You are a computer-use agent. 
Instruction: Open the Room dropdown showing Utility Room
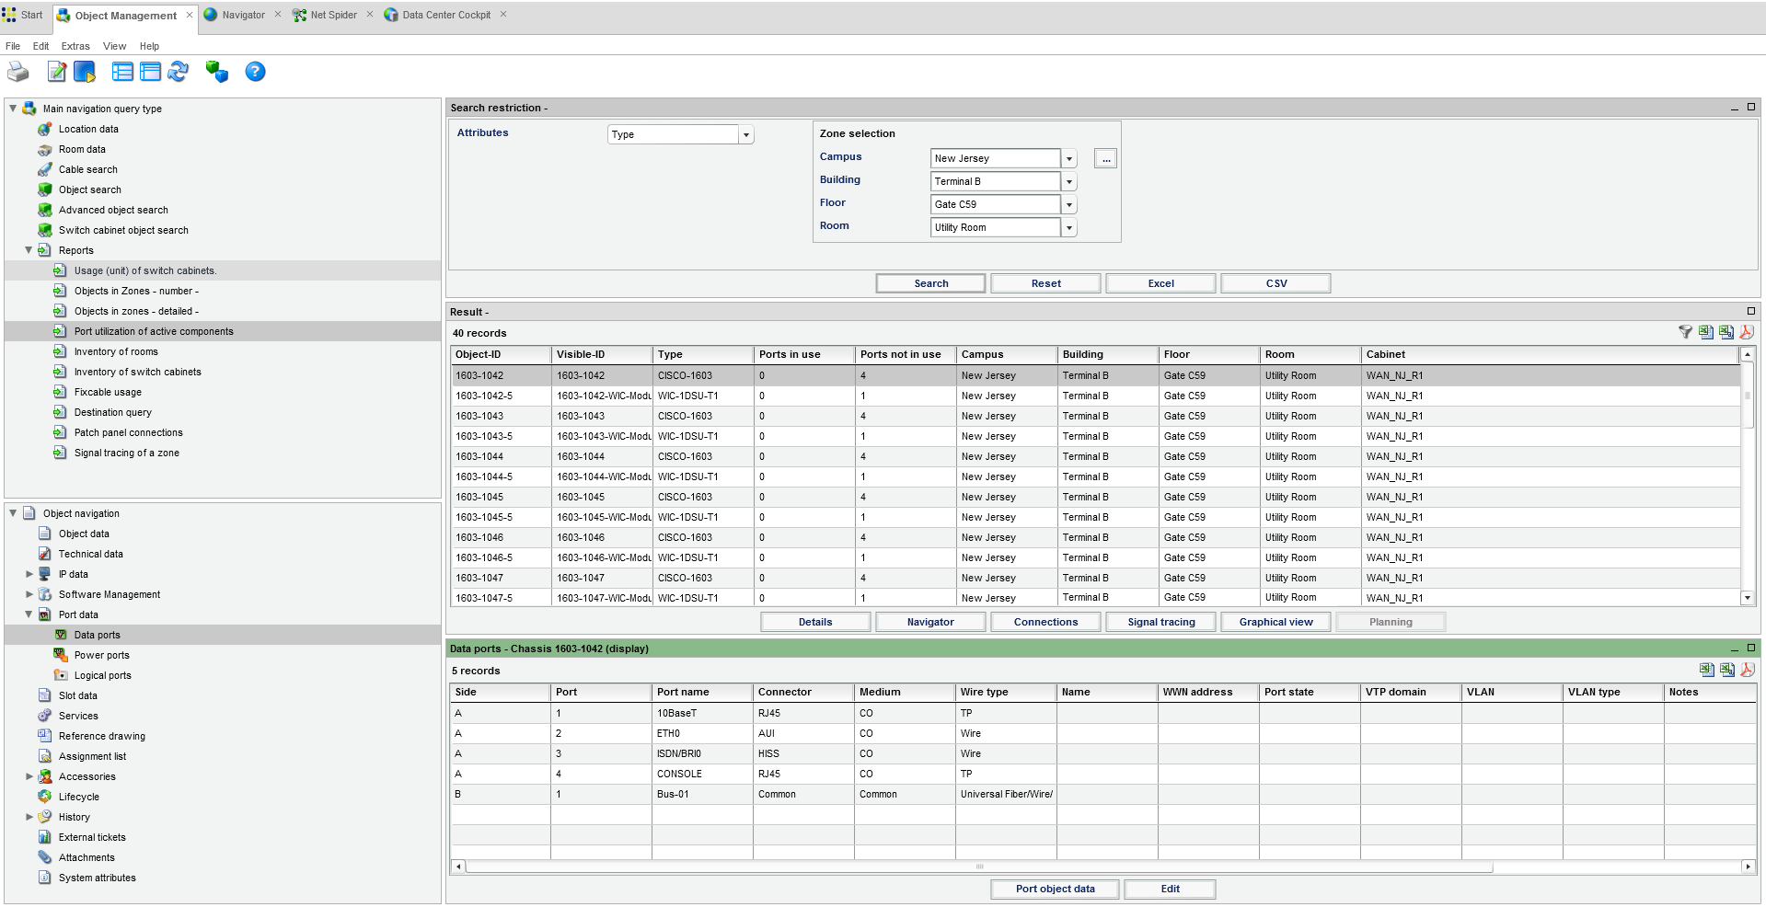click(1068, 228)
